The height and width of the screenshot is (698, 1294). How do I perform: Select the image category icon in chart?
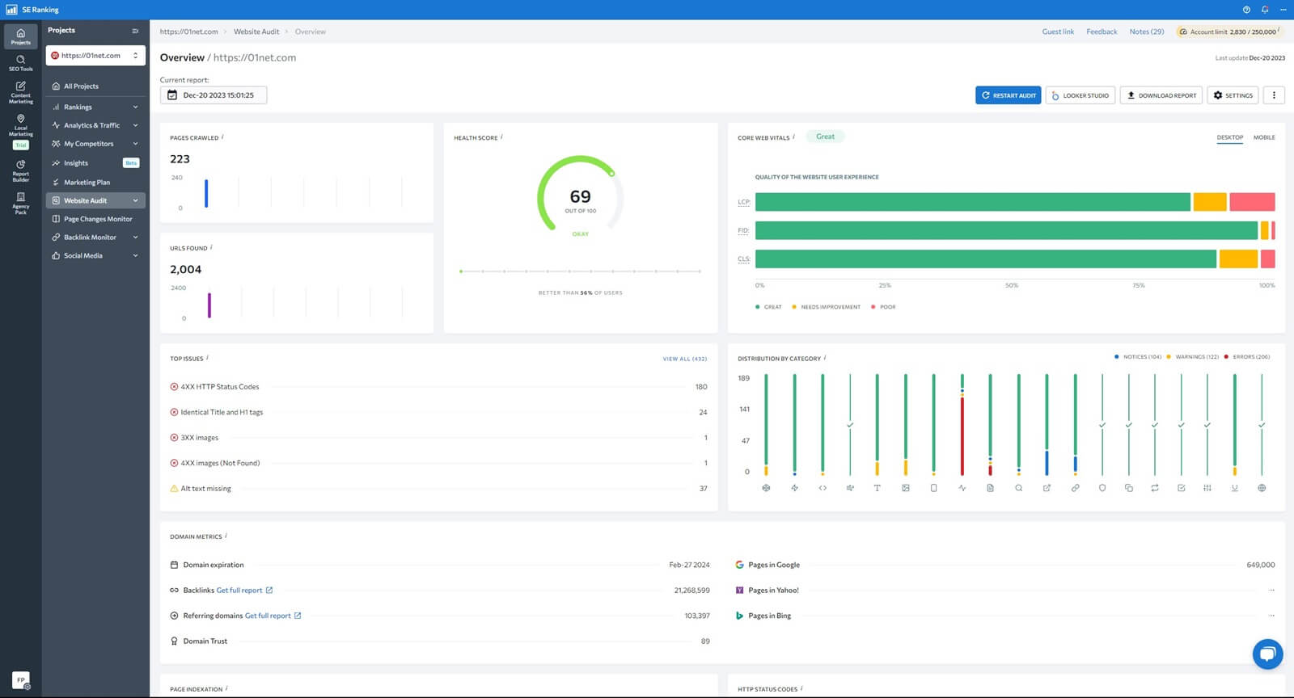[906, 488]
